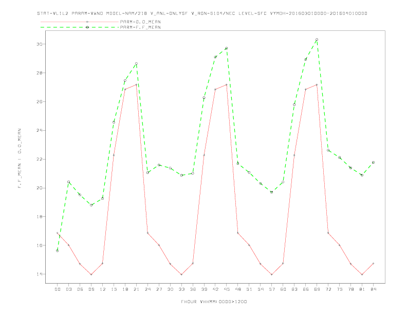Viewport: 407px width, 315px height.
Task: Click x-axis forecast hour label 45
Action: pyautogui.click(x=227, y=289)
